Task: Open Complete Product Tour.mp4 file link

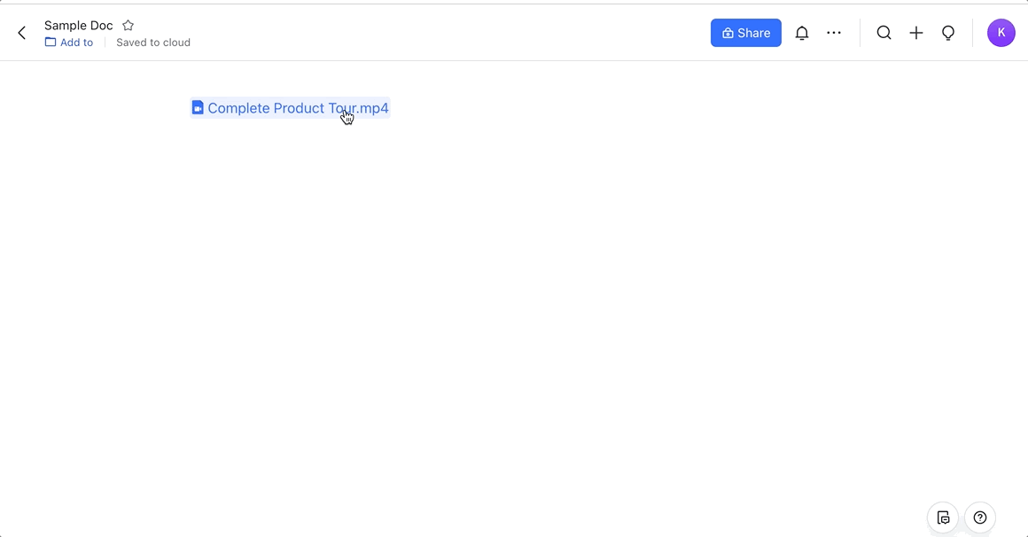Action: (275, 108)
